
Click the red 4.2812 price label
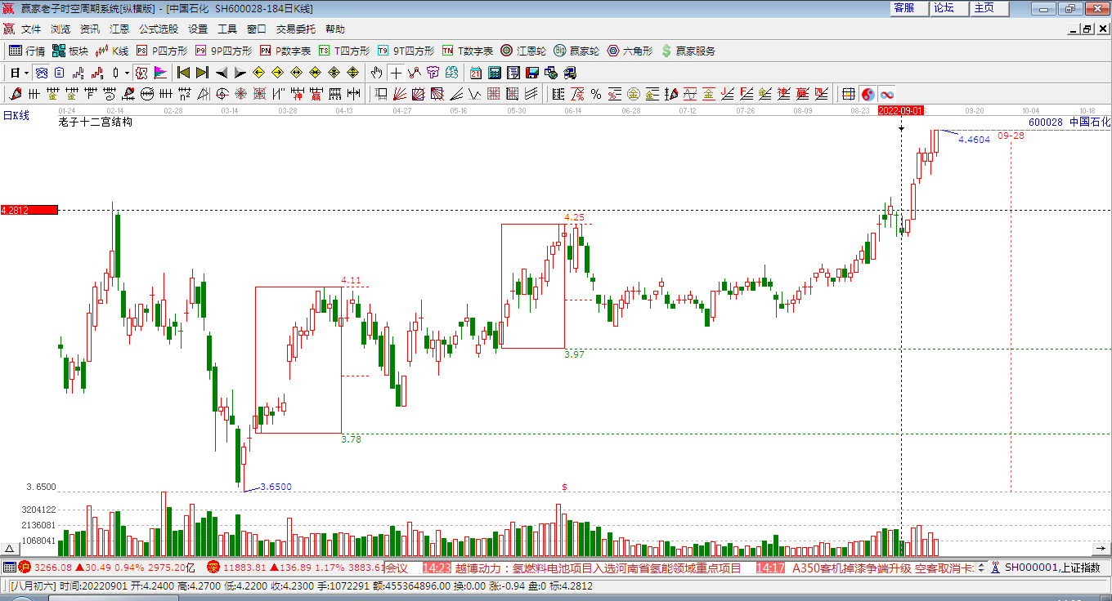click(x=29, y=210)
